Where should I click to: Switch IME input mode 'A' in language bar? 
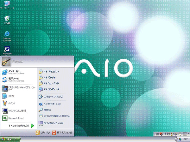click(x=166, y=134)
